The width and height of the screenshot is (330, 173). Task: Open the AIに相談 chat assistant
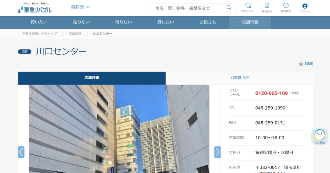[x=319, y=137]
